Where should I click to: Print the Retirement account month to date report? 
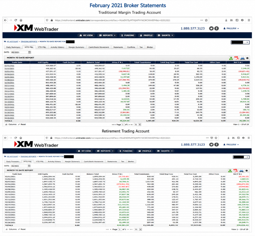tap(242, 171)
